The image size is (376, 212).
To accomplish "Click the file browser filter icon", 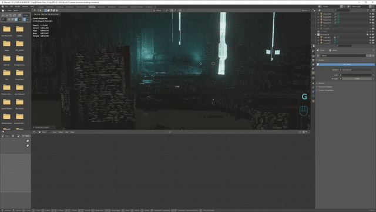I will (x=25, y=19).
